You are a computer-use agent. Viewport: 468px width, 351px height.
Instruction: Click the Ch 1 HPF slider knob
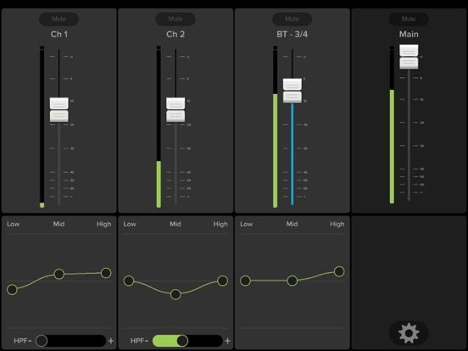tap(42, 341)
